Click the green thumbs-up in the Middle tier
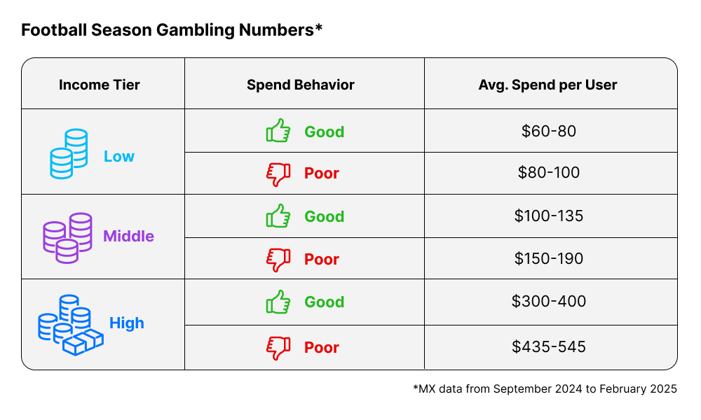 pos(278,216)
